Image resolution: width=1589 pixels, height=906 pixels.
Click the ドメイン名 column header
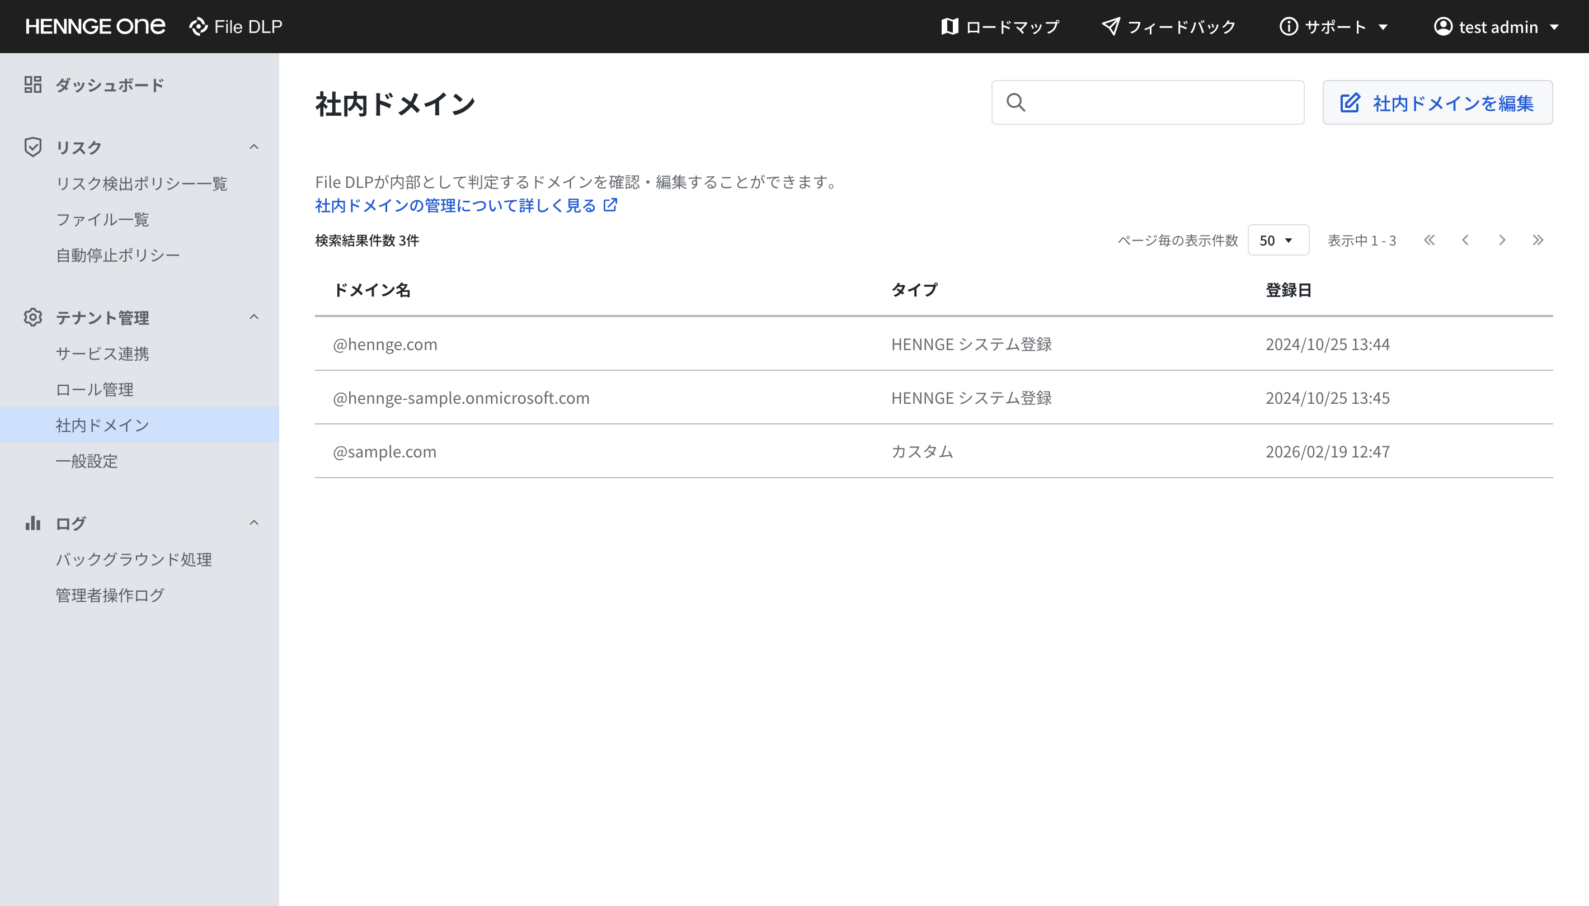coord(372,290)
